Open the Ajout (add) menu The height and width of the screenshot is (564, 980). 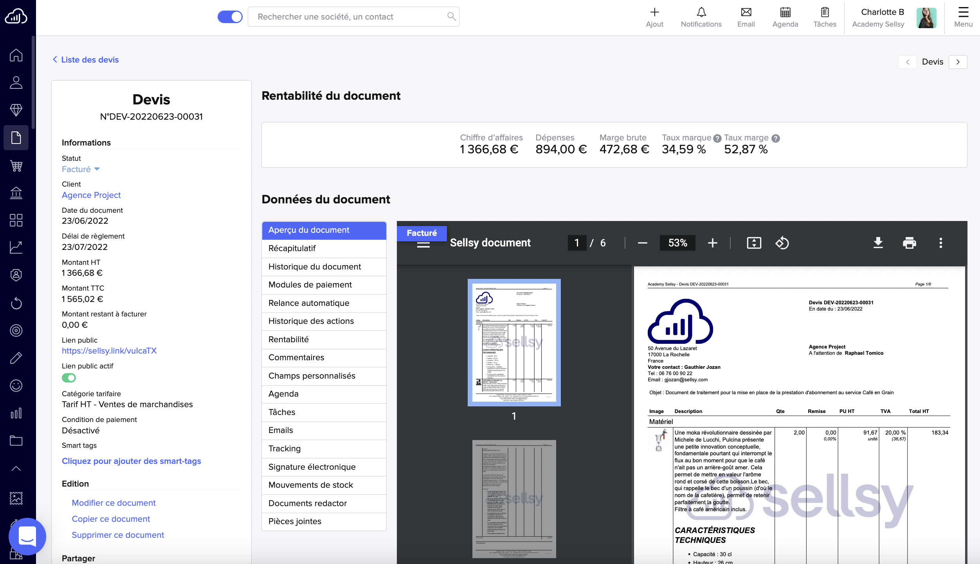[x=654, y=17]
